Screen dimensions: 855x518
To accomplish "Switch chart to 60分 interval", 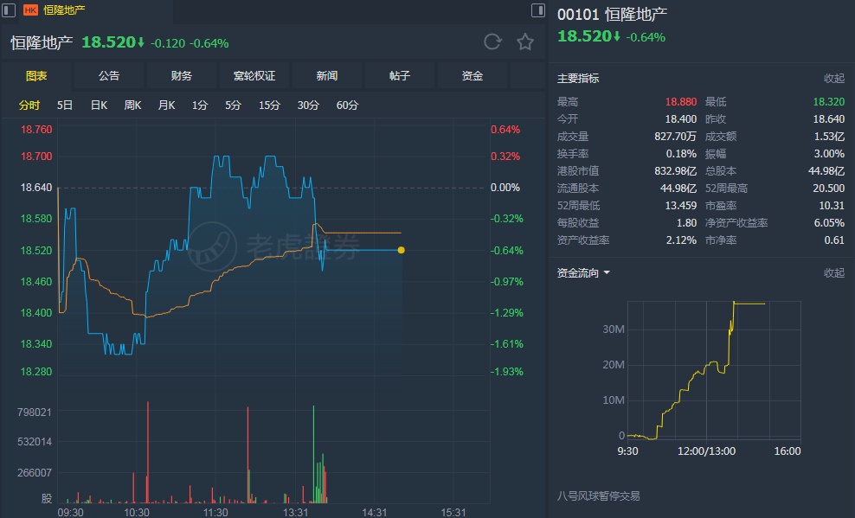I will (x=347, y=106).
